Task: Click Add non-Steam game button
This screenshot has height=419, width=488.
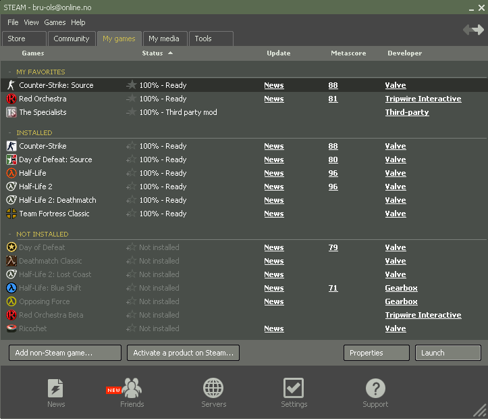Action: [x=65, y=353]
